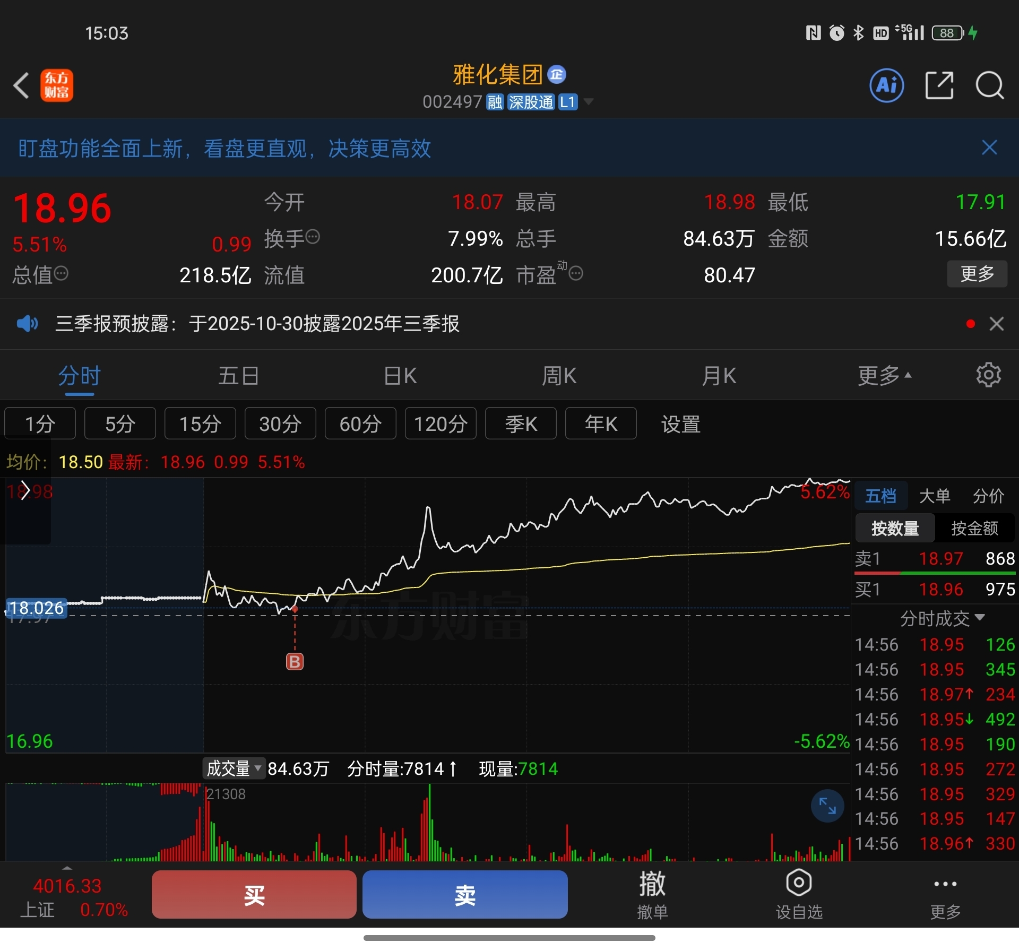
Task: Tap the chart fullscreen expand icon
Action: click(x=827, y=806)
